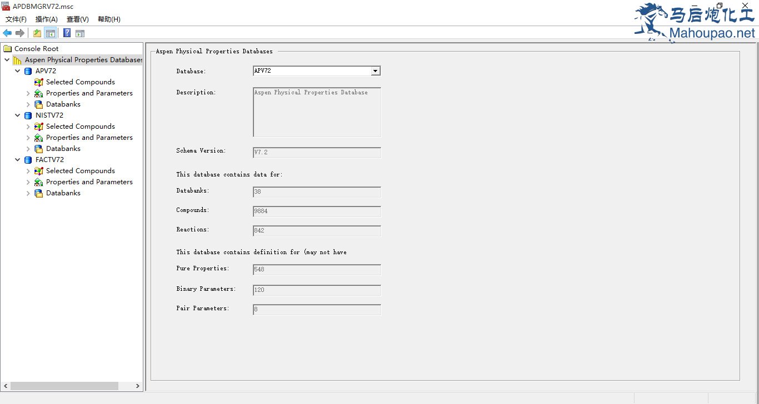Collapse the Aspen Physical Properties Databases node
The image size is (759, 404).
point(7,60)
